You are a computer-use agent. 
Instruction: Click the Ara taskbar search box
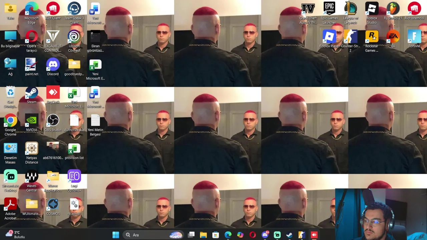(x=153, y=235)
